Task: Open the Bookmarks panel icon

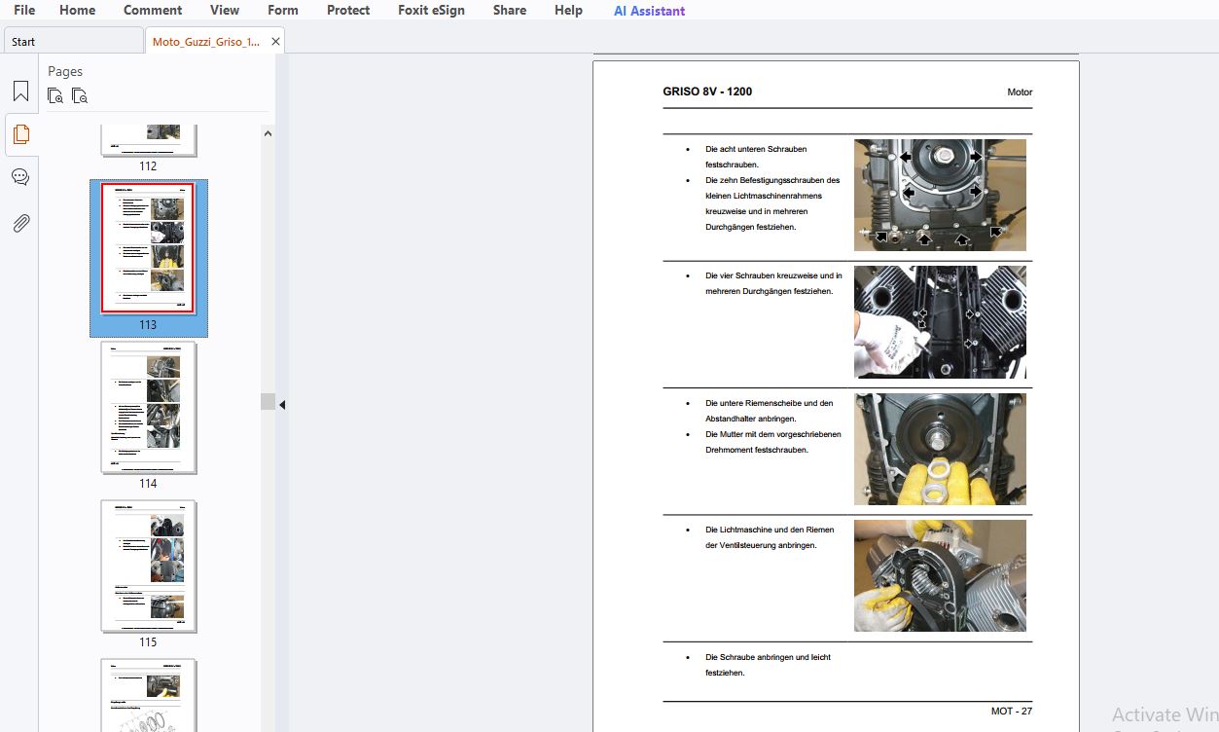Action: 20,91
